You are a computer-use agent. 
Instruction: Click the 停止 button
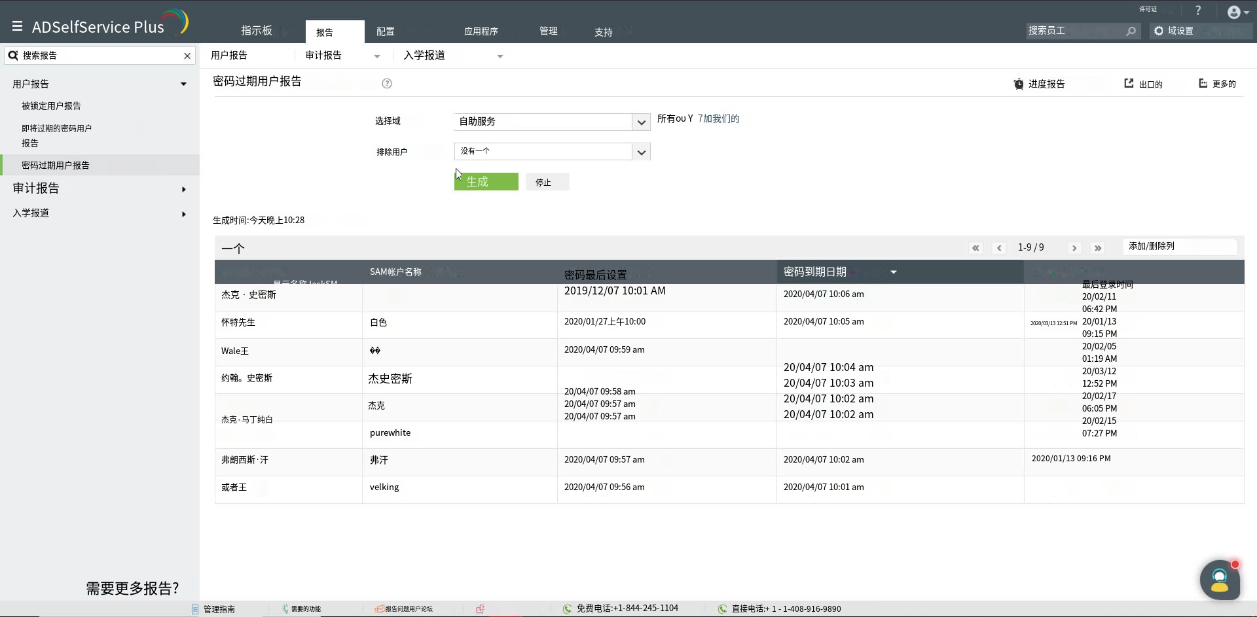[547, 182]
